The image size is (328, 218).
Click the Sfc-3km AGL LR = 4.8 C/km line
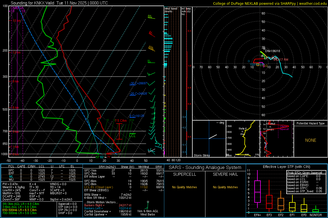click(x=21, y=204)
